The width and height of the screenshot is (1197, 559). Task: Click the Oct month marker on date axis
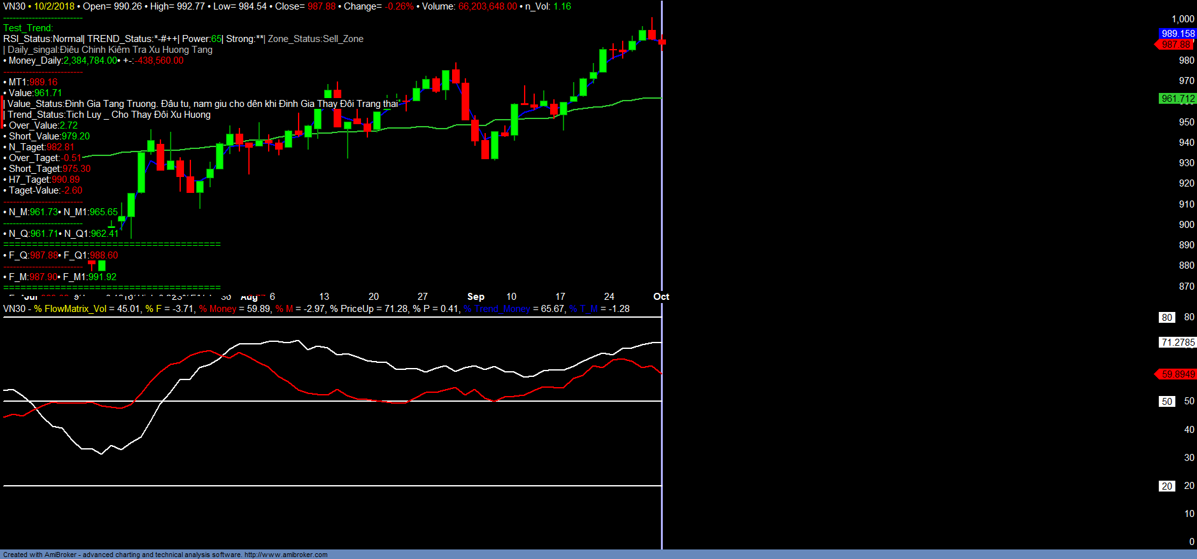(661, 297)
